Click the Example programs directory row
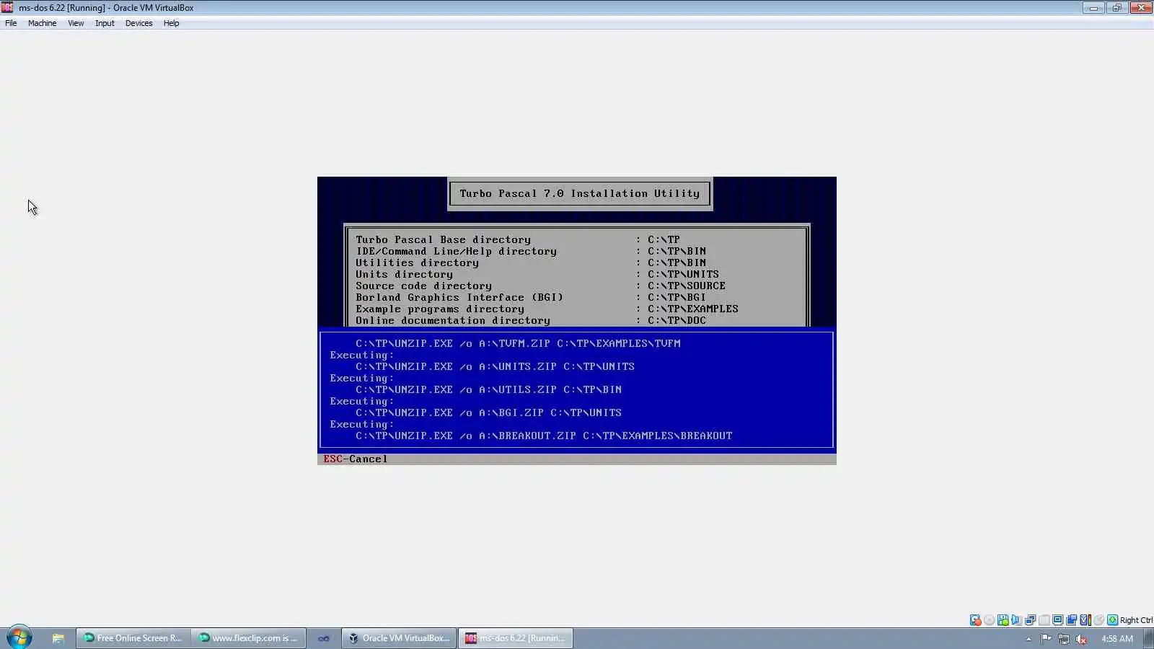Screen dimensions: 1154x649 (547, 309)
